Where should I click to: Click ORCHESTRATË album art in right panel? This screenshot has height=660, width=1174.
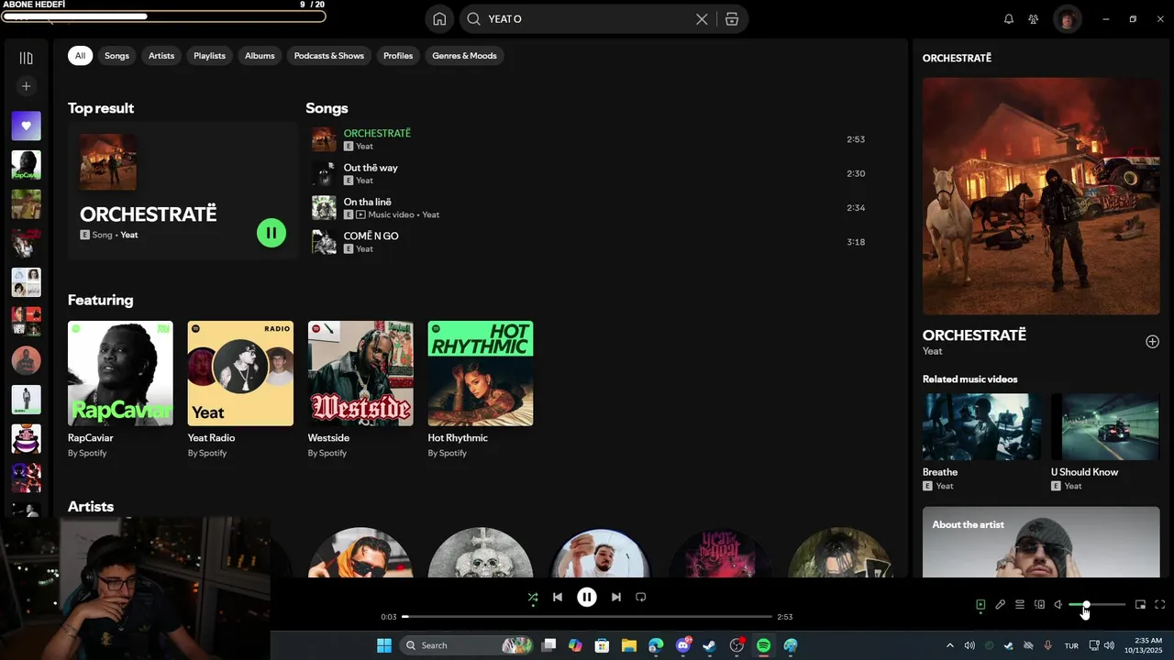pos(1041,196)
